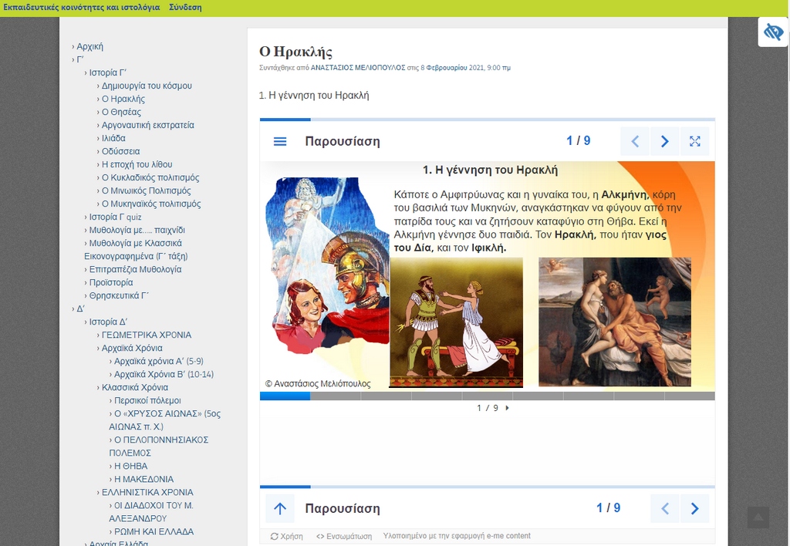Screen dimensions: 790x546
Task: Select Ο Ηρακλής in sidebar menu
Action: click(123, 99)
